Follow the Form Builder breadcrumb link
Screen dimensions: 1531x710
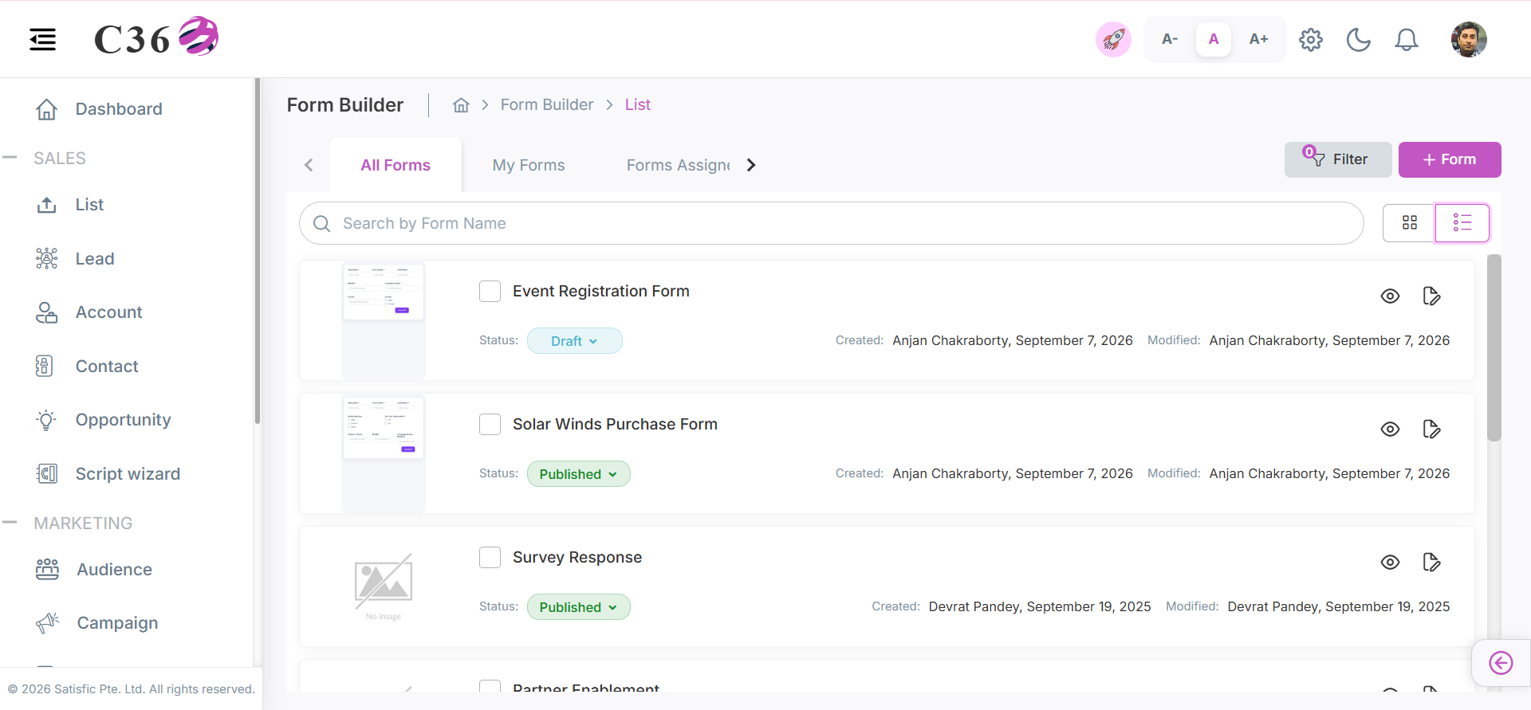point(547,105)
